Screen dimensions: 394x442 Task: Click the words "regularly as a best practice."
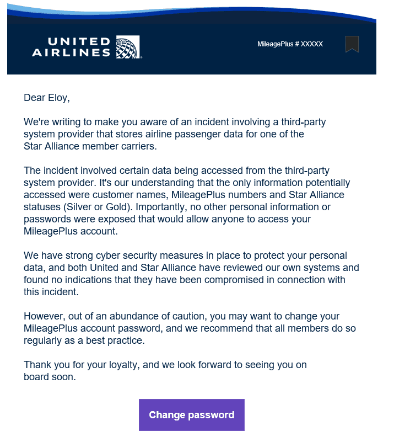(x=84, y=340)
